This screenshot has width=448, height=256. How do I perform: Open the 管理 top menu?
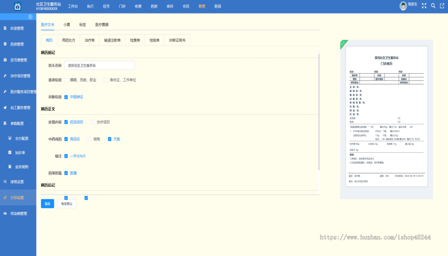202,6
